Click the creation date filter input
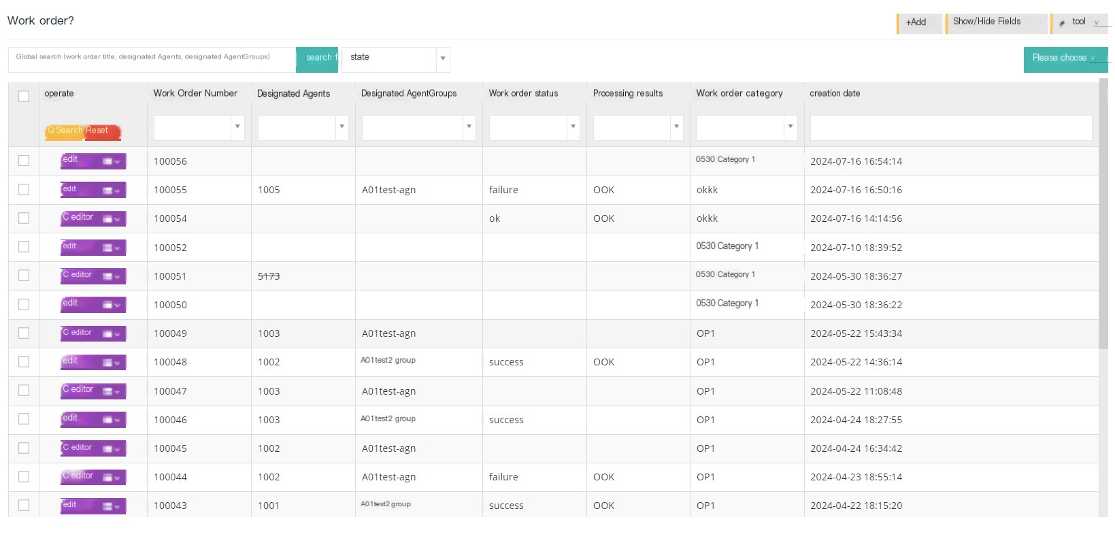Viewport: 1115px width, 545px height. pyautogui.click(x=951, y=127)
